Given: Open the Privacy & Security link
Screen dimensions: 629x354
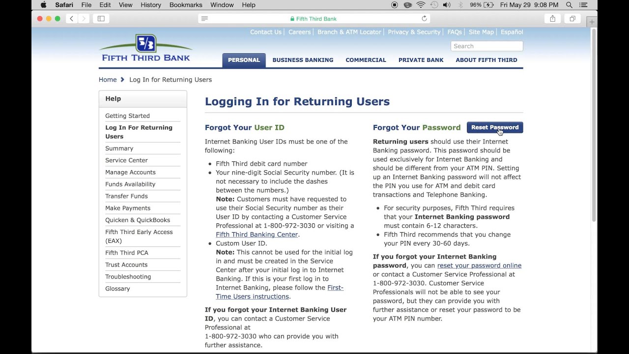Looking at the screenshot, I should [414, 32].
